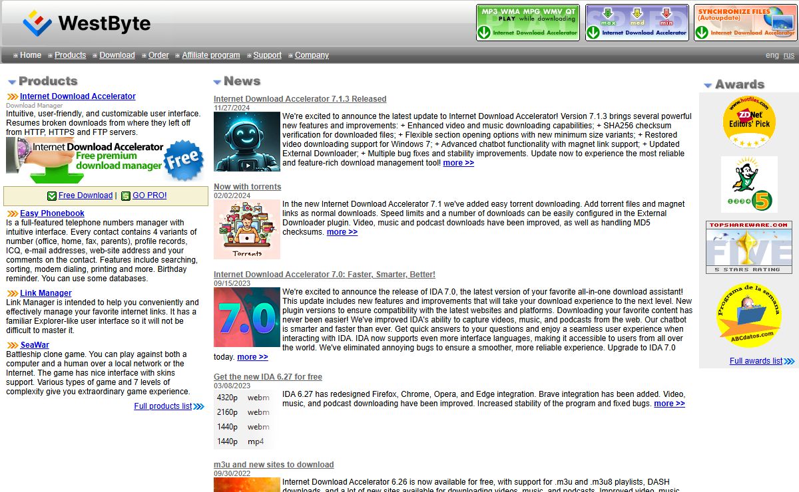Switch site language to rus
Viewport: 799px width, 492px height.
tap(788, 55)
